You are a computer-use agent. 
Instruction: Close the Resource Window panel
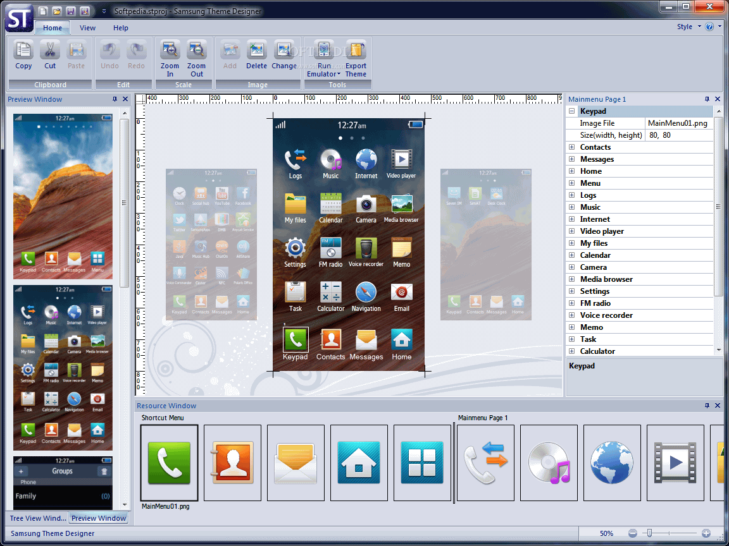pos(718,405)
